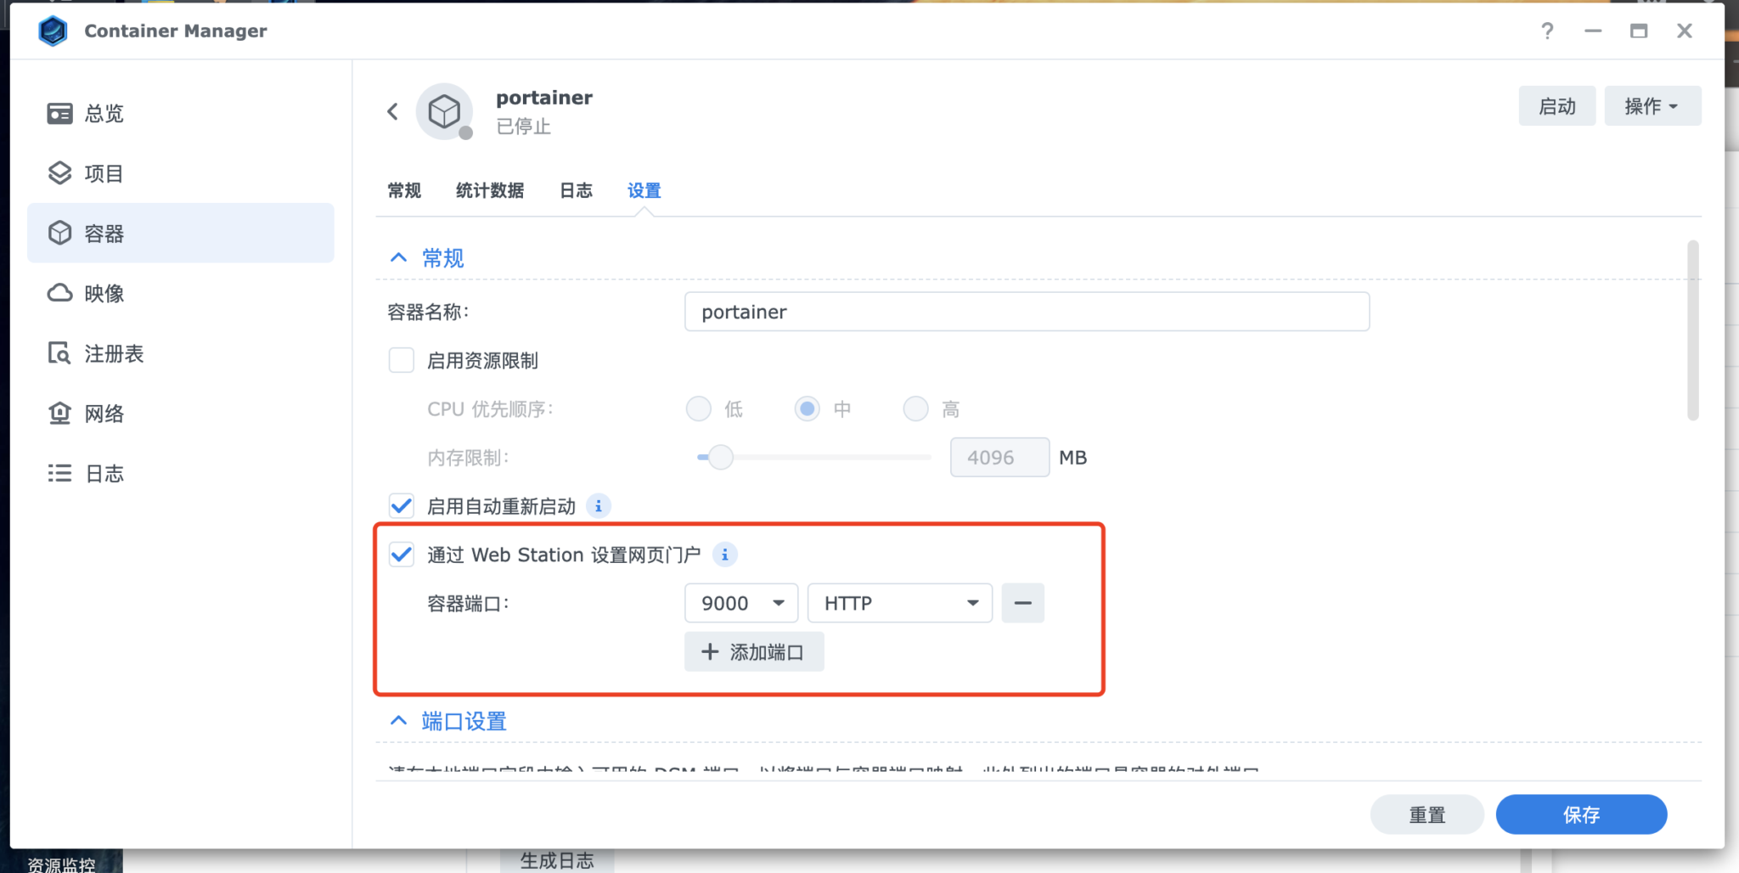Open the 注册表 (Registry) panel
The image size is (1739, 873).
(x=113, y=353)
